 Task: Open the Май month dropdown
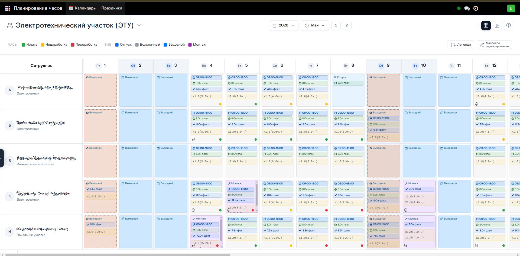pyautogui.click(x=315, y=25)
